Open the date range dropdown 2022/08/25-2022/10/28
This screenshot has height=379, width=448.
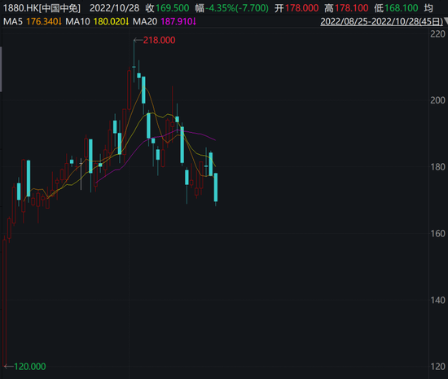pyautogui.click(x=382, y=21)
